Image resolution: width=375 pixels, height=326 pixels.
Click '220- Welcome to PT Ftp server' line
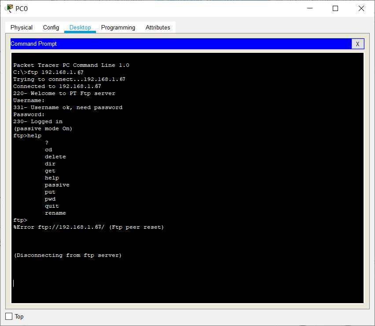pyautogui.click(x=64, y=93)
